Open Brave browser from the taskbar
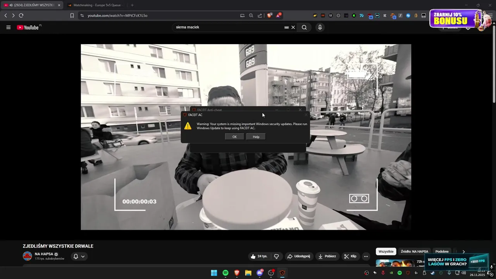 pos(237,273)
